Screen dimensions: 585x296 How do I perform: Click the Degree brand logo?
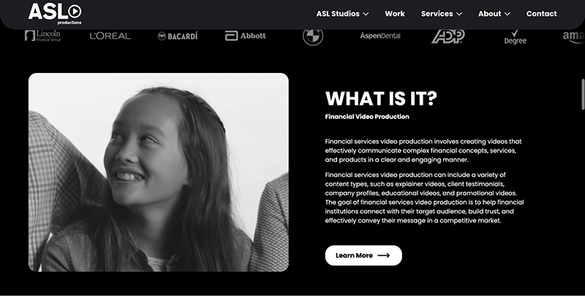pos(516,37)
